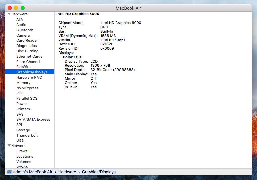The image size is (257, 180).
Task: Select Bluetooth in the sidebar
Action: point(25,30)
